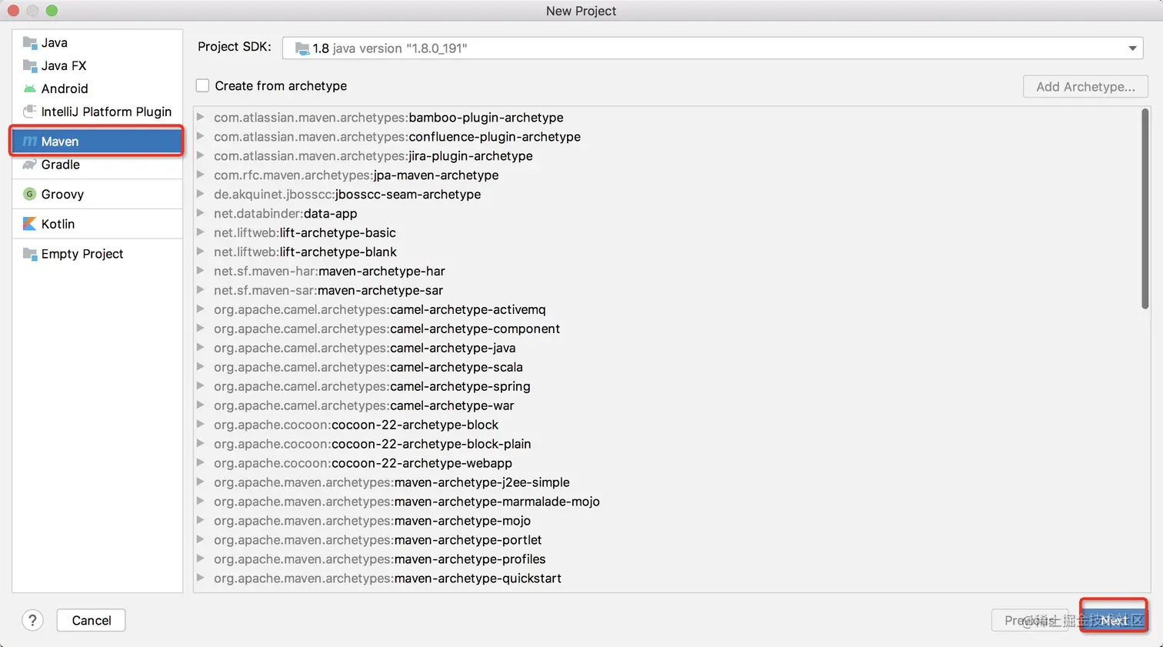Select Kotlin project type
1163x647 pixels.
click(x=97, y=224)
